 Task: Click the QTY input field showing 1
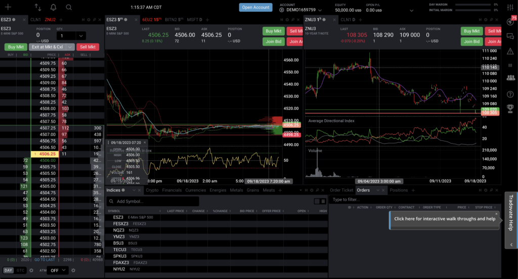pos(66,36)
